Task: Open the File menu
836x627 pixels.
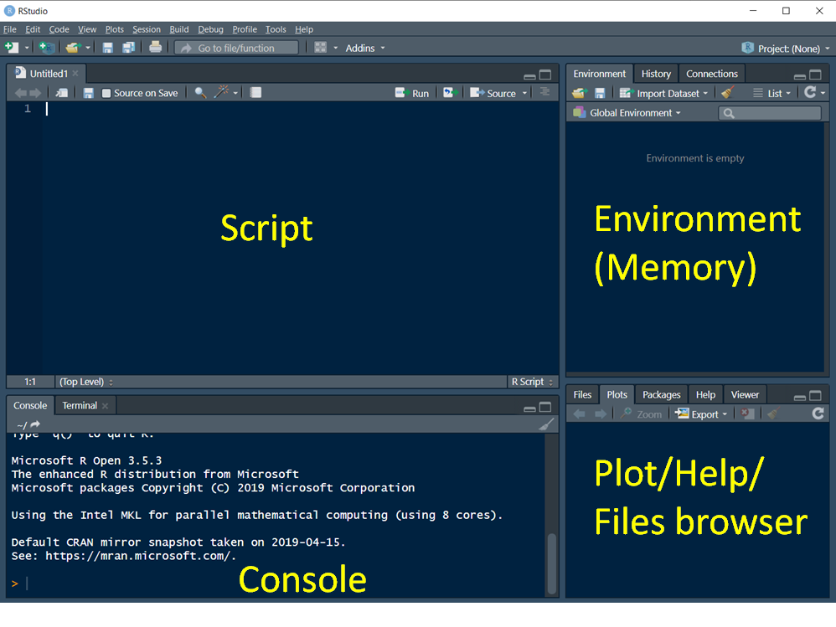Action: pos(9,29)
